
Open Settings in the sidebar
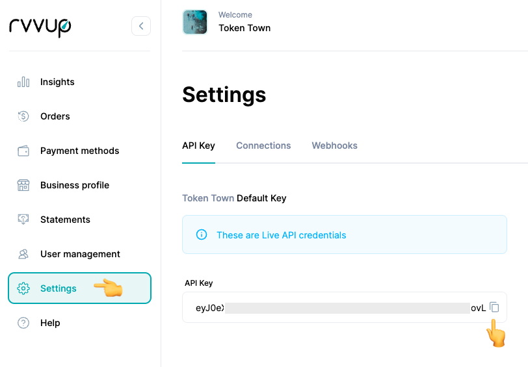59,288
